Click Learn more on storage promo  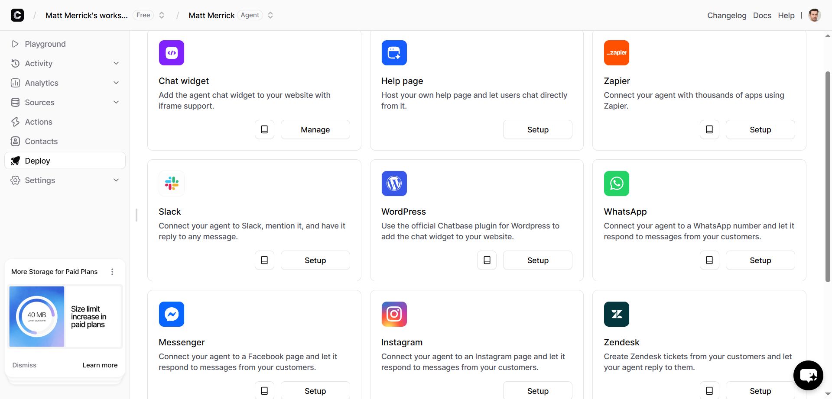[100, 365]
